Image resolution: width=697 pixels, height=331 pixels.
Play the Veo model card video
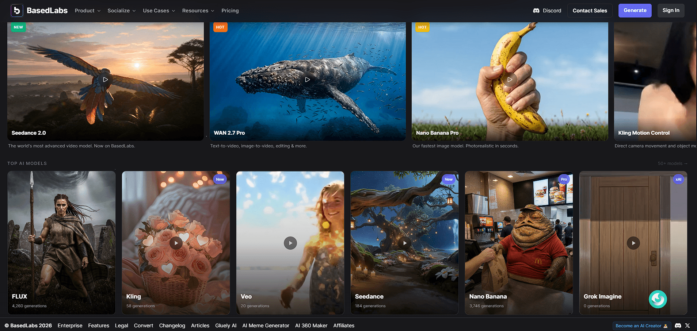(290, 243)
